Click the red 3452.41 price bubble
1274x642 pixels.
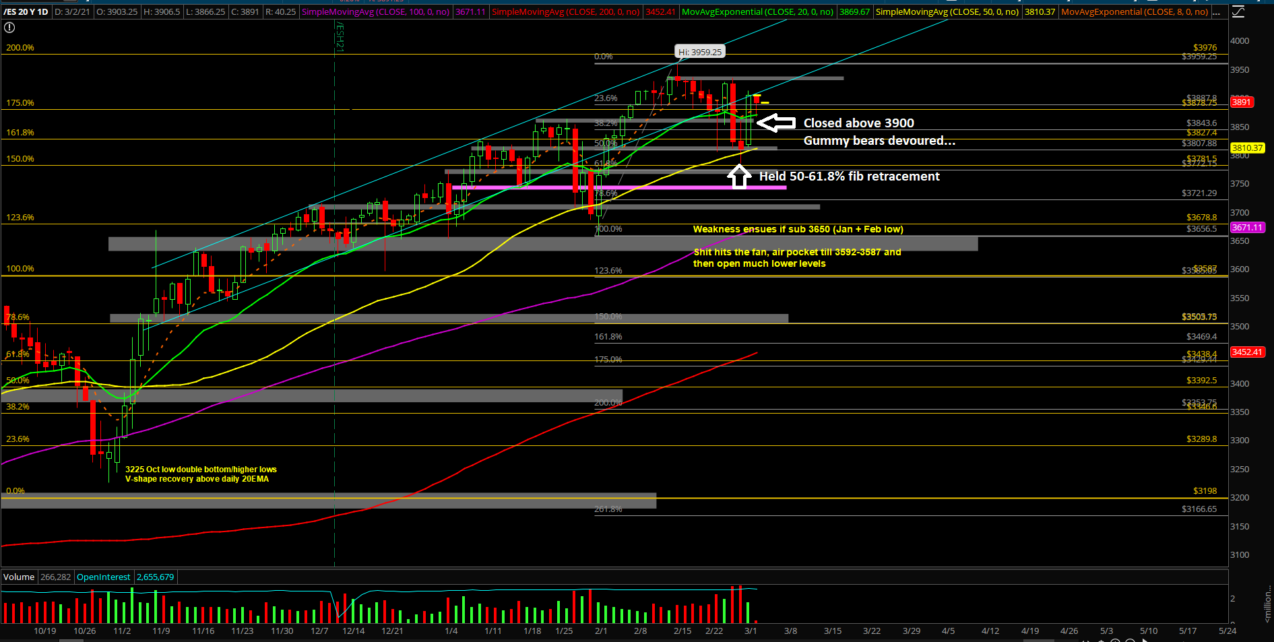1247,352
